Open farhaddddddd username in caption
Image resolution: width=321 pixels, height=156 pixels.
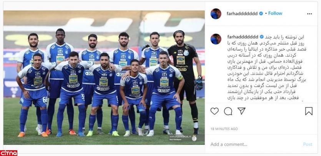point(243,37)
